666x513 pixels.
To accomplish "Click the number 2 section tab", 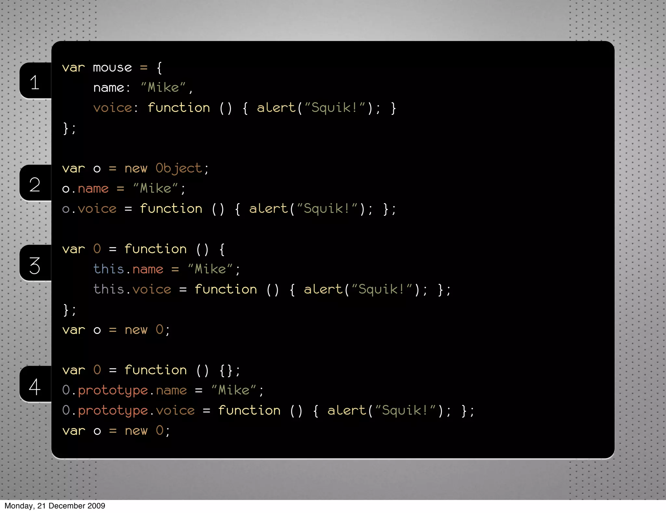I will pyautogui.click(x=35, y=184).
